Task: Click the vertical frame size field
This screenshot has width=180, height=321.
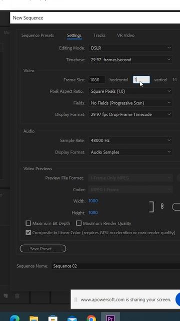Action: pyautogui.click(x=141, y=80)
